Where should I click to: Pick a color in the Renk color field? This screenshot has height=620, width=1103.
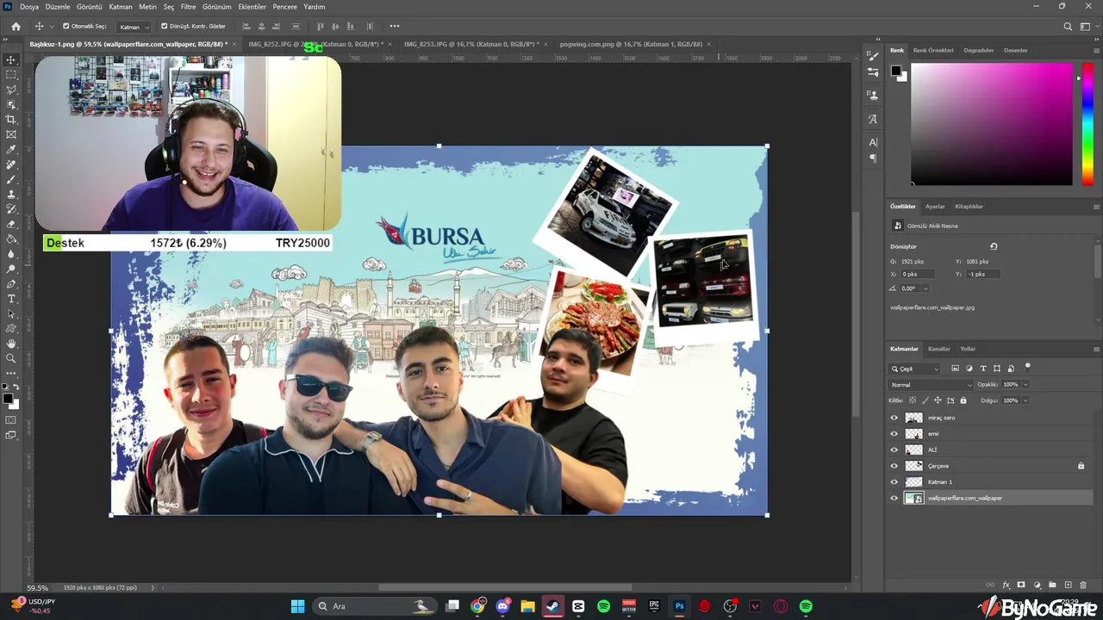click(992, 124)
